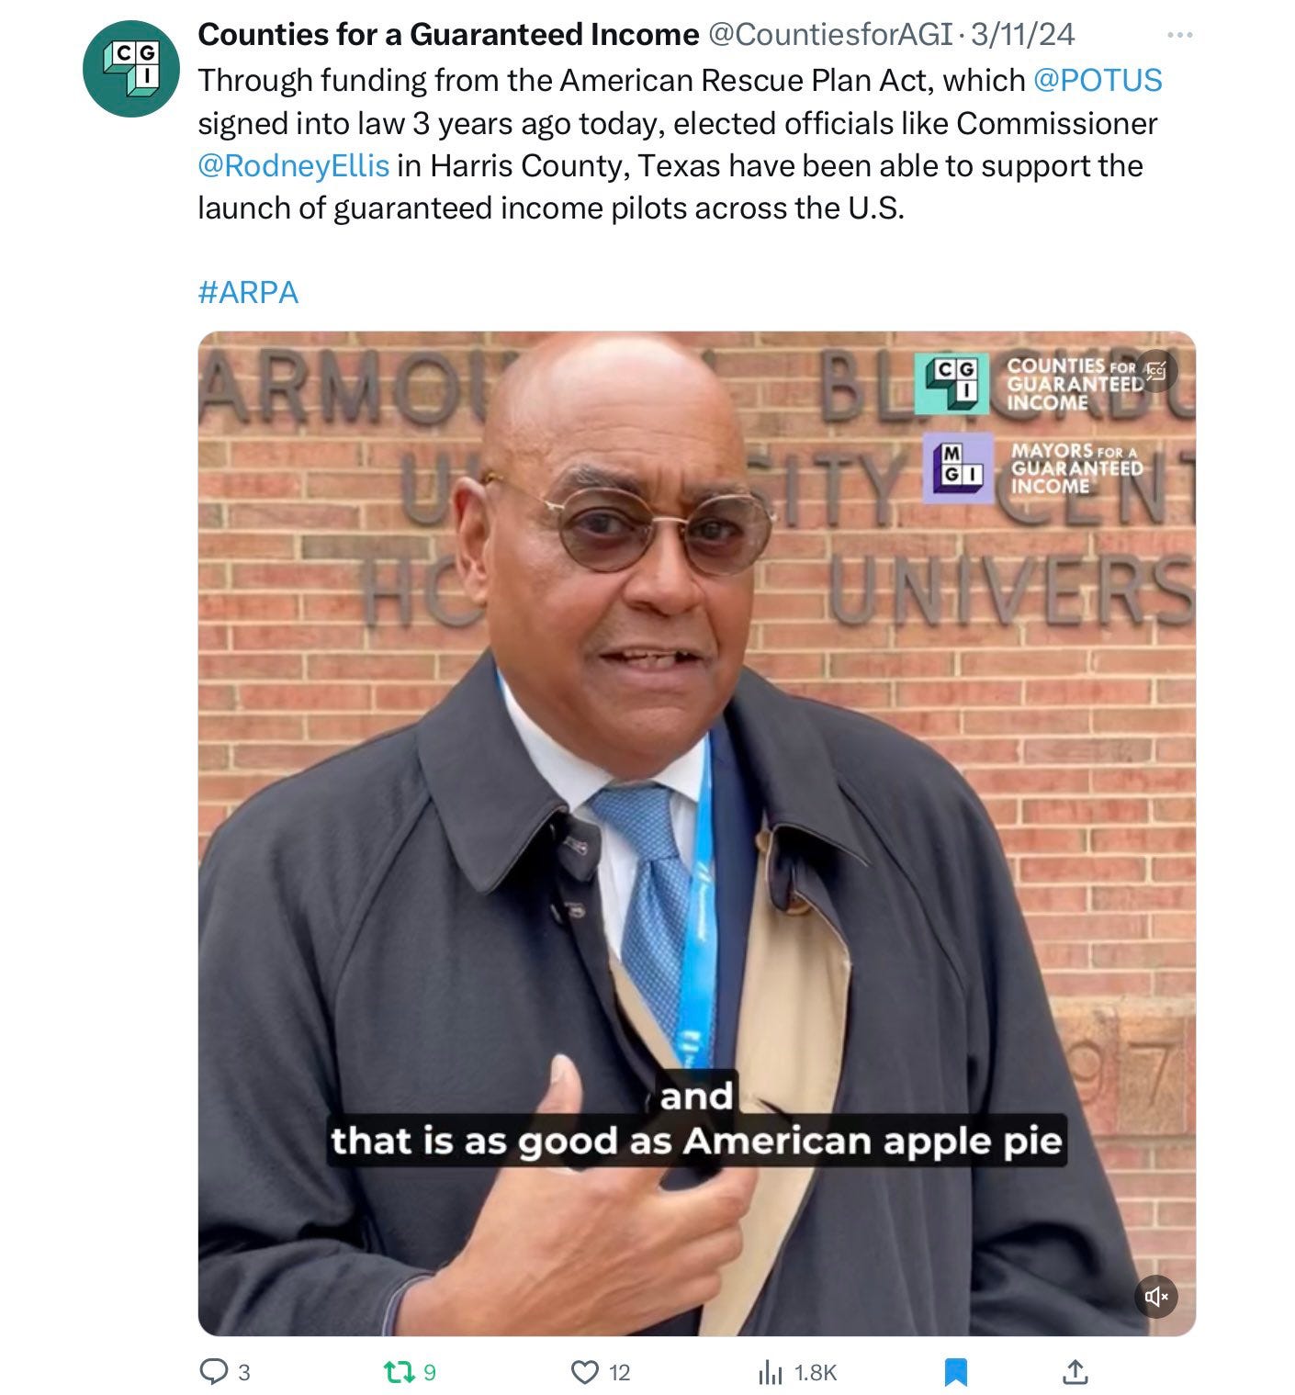This screenshot has width=1295, height=1395.
Task: Click the 1.8K views count
Action: [x=816, y=1373]
